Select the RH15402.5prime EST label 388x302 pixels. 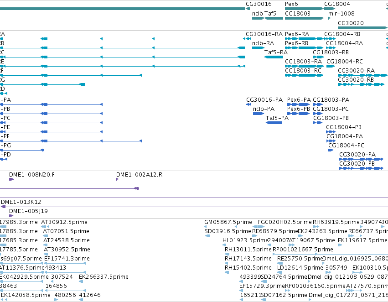(x=248, y=268)
